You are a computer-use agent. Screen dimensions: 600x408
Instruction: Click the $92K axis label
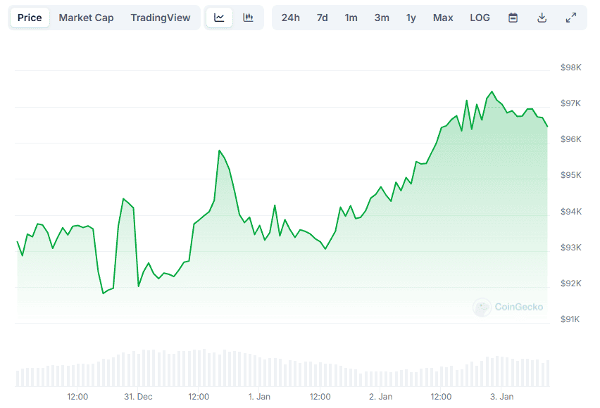(570, 283)
